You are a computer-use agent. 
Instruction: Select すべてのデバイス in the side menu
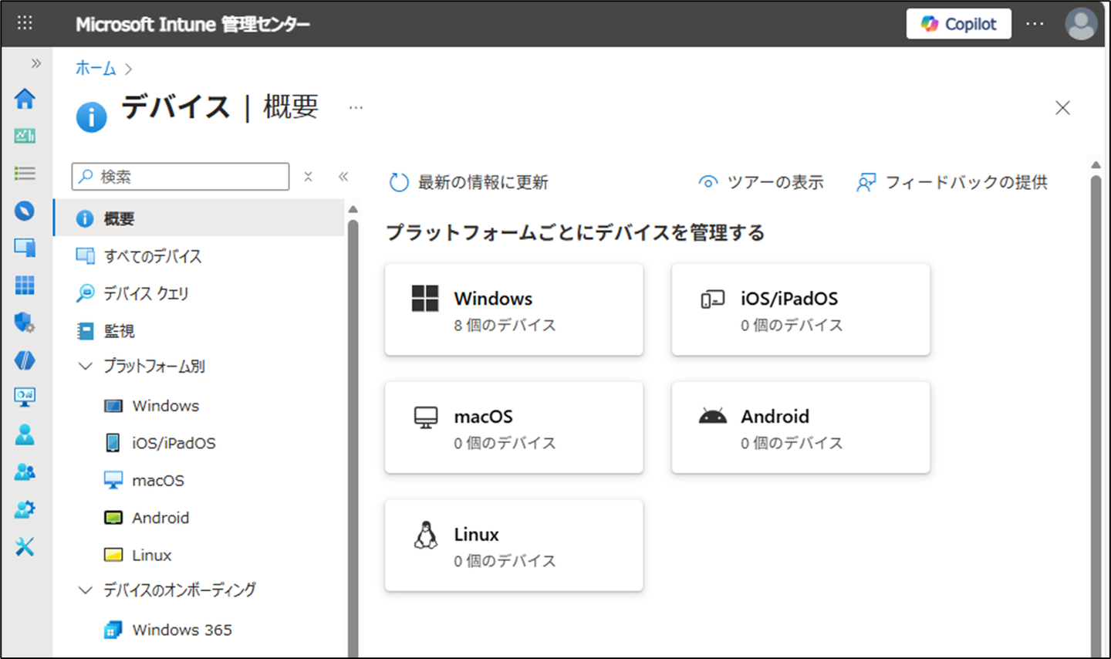click(153, 256)
